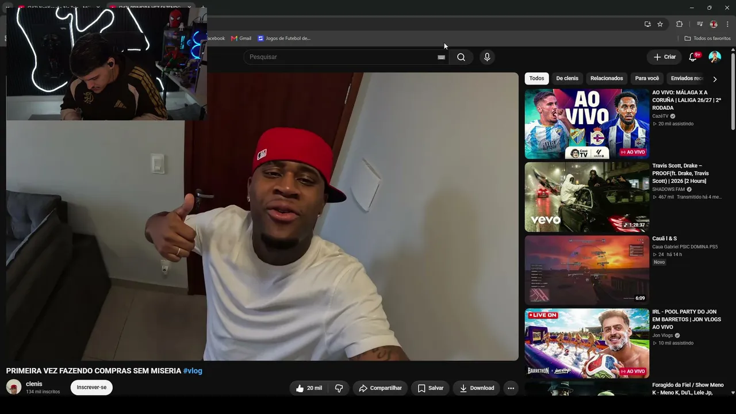Open the Caua Gabriel PSIC DOMINA PS5 channel
The width and height of the screenshot is (736, 414).
[x=685, y=247]
